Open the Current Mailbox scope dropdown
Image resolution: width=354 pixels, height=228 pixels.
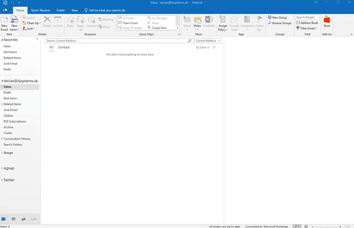tap(208, 41)
